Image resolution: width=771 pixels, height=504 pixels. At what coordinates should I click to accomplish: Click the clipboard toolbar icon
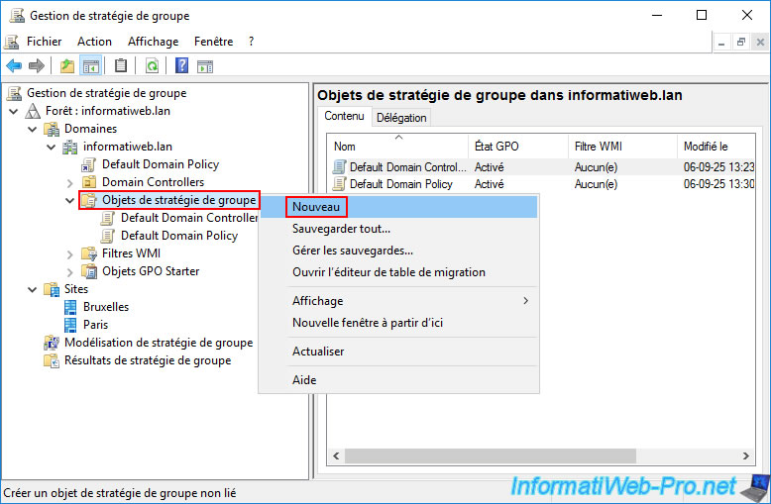click(121, 66)
